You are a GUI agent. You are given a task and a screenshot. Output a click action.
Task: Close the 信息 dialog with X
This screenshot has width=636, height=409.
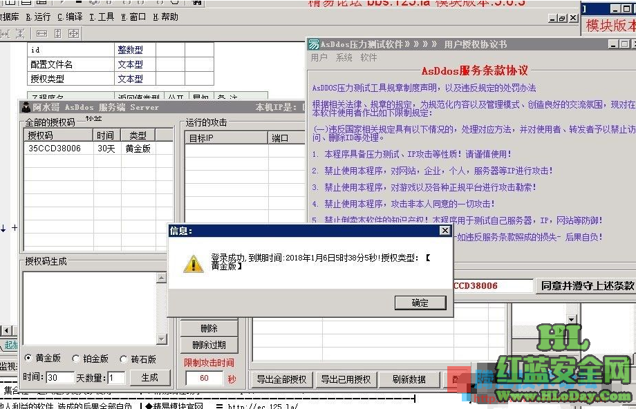[x=445, y=231]
